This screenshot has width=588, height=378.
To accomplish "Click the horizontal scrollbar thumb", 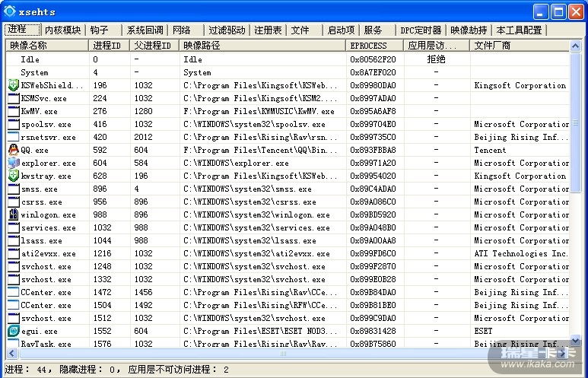I will pyautogui.click(x=283, y=353).
